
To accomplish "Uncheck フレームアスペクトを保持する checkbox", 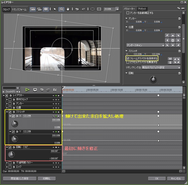I will (128, 59).
